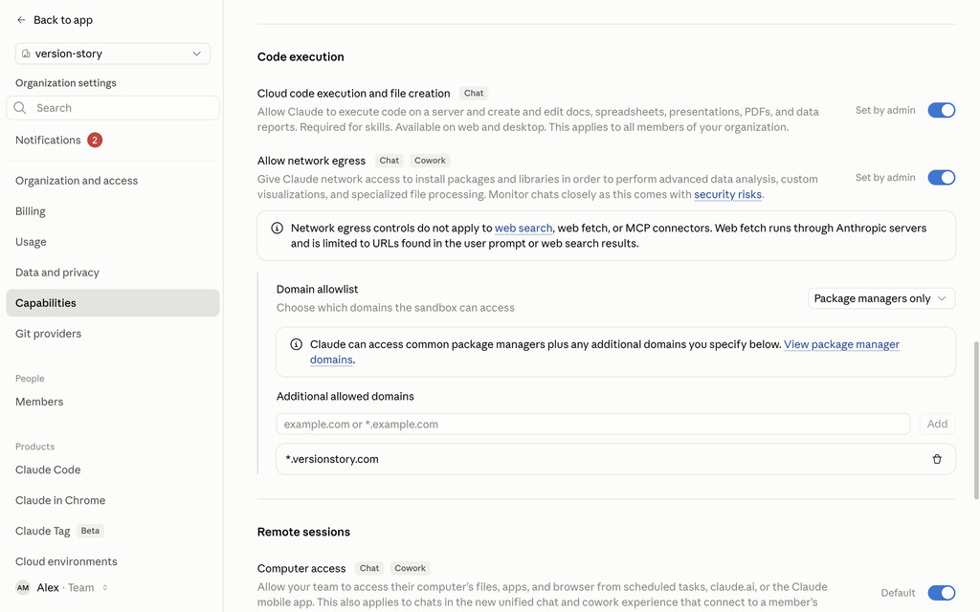The image size is (980, 612).
Task: Click Set by admin beside network egress
Action: point(885,177)
